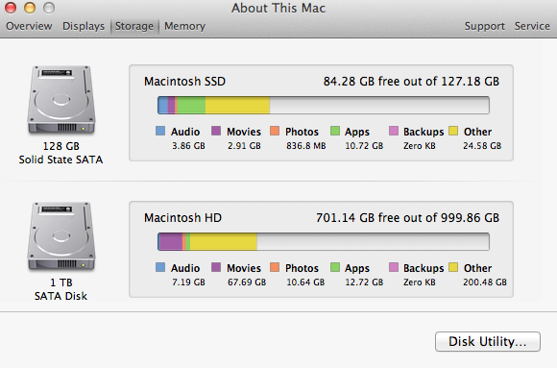Click the 1 TB SATA Disk drive icon
The height and width of the screenshot is (368, 557).
point(61,236)
